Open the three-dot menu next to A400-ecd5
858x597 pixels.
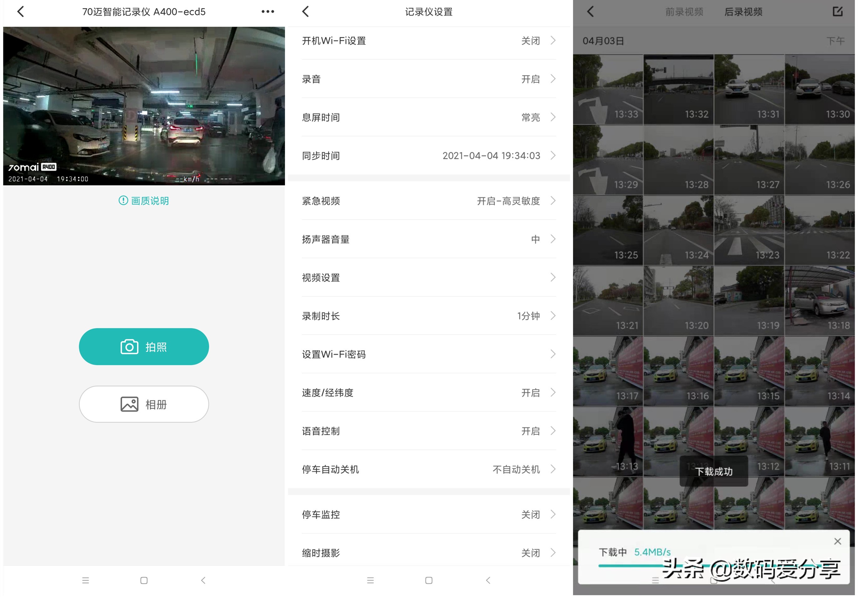(x=267, y=12)
